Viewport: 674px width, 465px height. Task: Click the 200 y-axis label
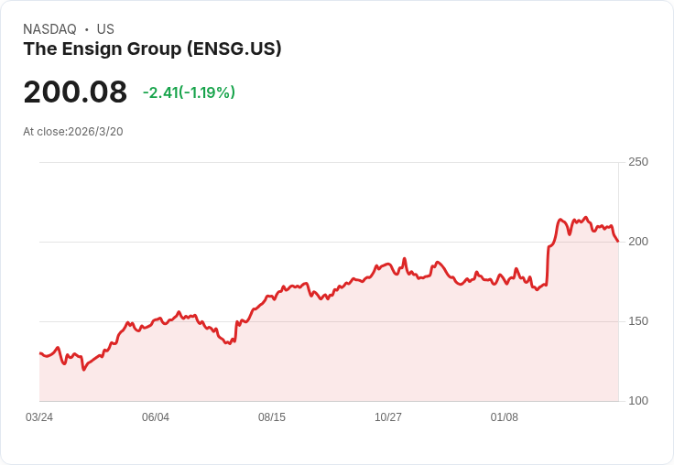[638, 242]
